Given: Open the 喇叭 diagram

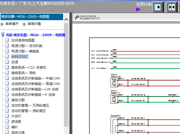Looking at the screenshot, I should [x=15, y=127].
